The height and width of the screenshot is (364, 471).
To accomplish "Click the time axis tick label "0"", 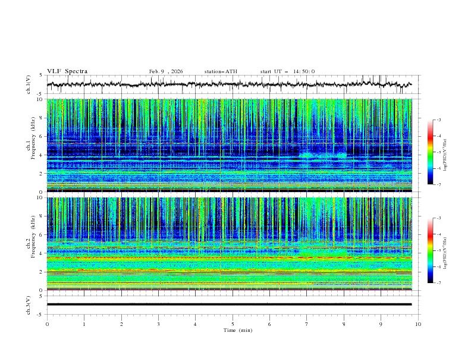I will pyautogui.click(x=47, y=324).
